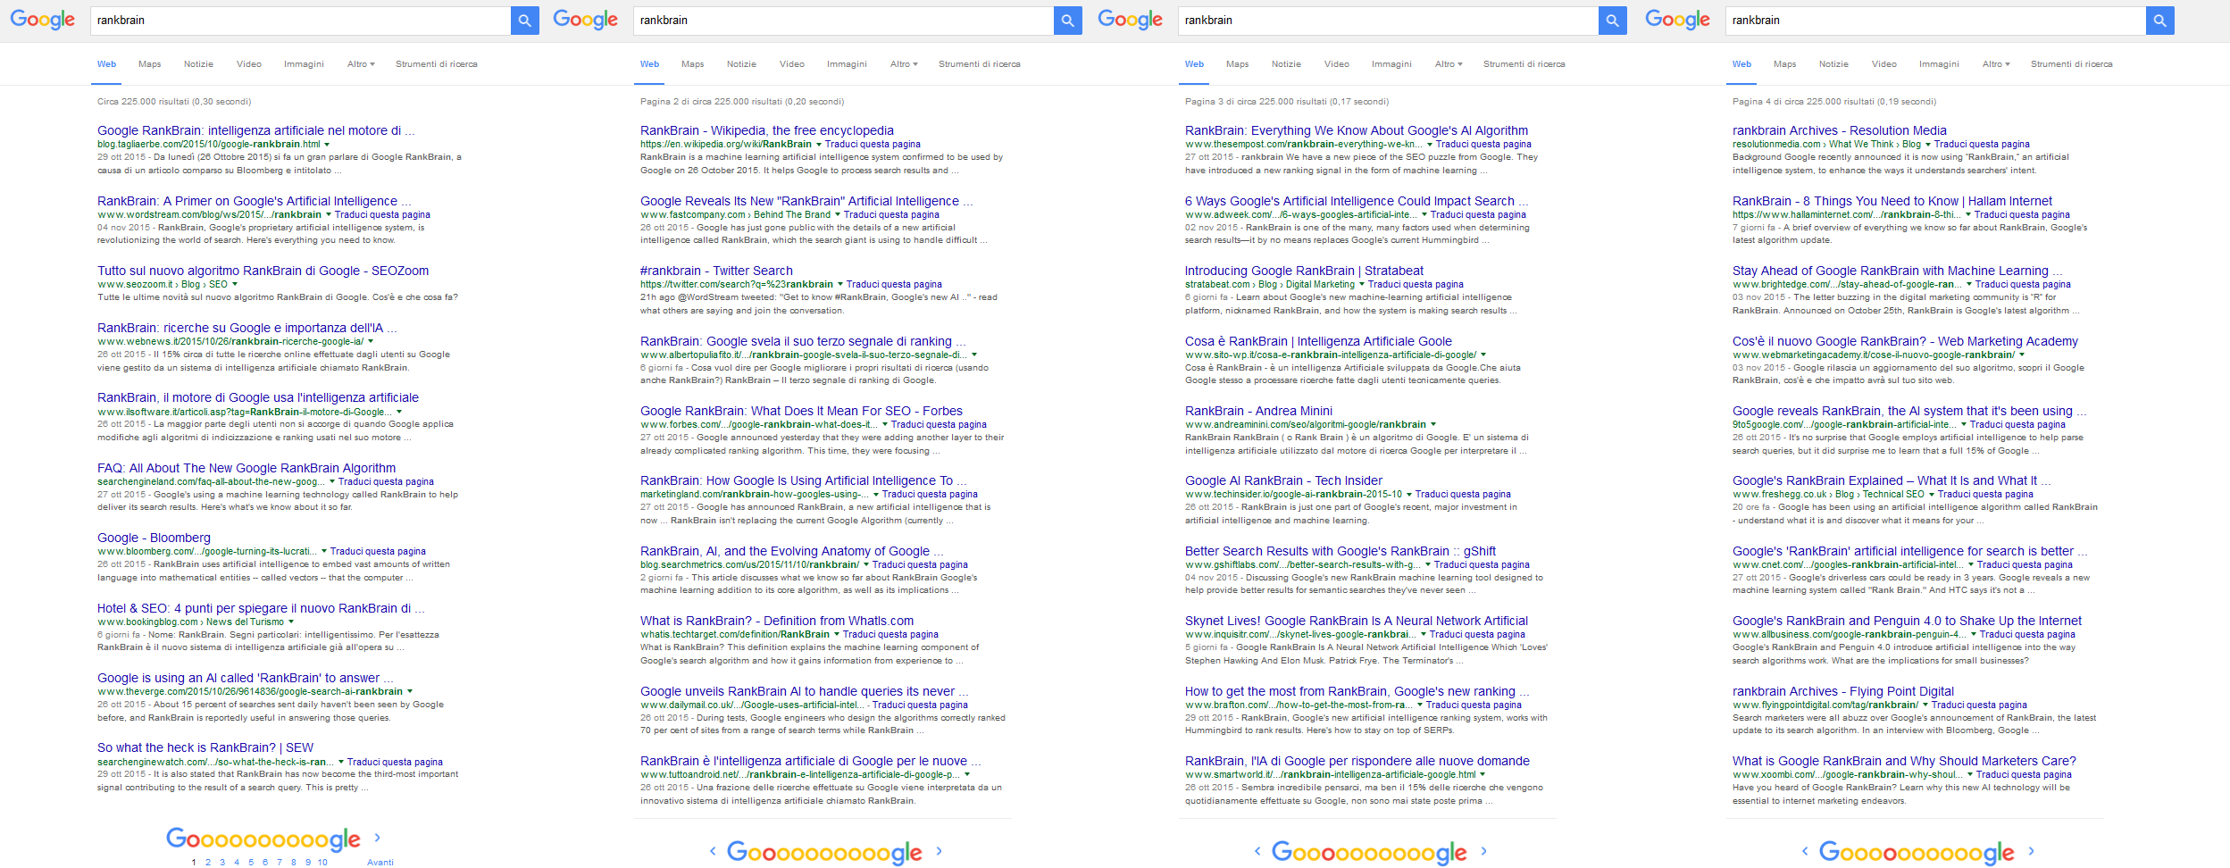Click the Google logo on the Pagina 2 panel
Viewport: 2230px width, 868px height.
pos(585,20)
